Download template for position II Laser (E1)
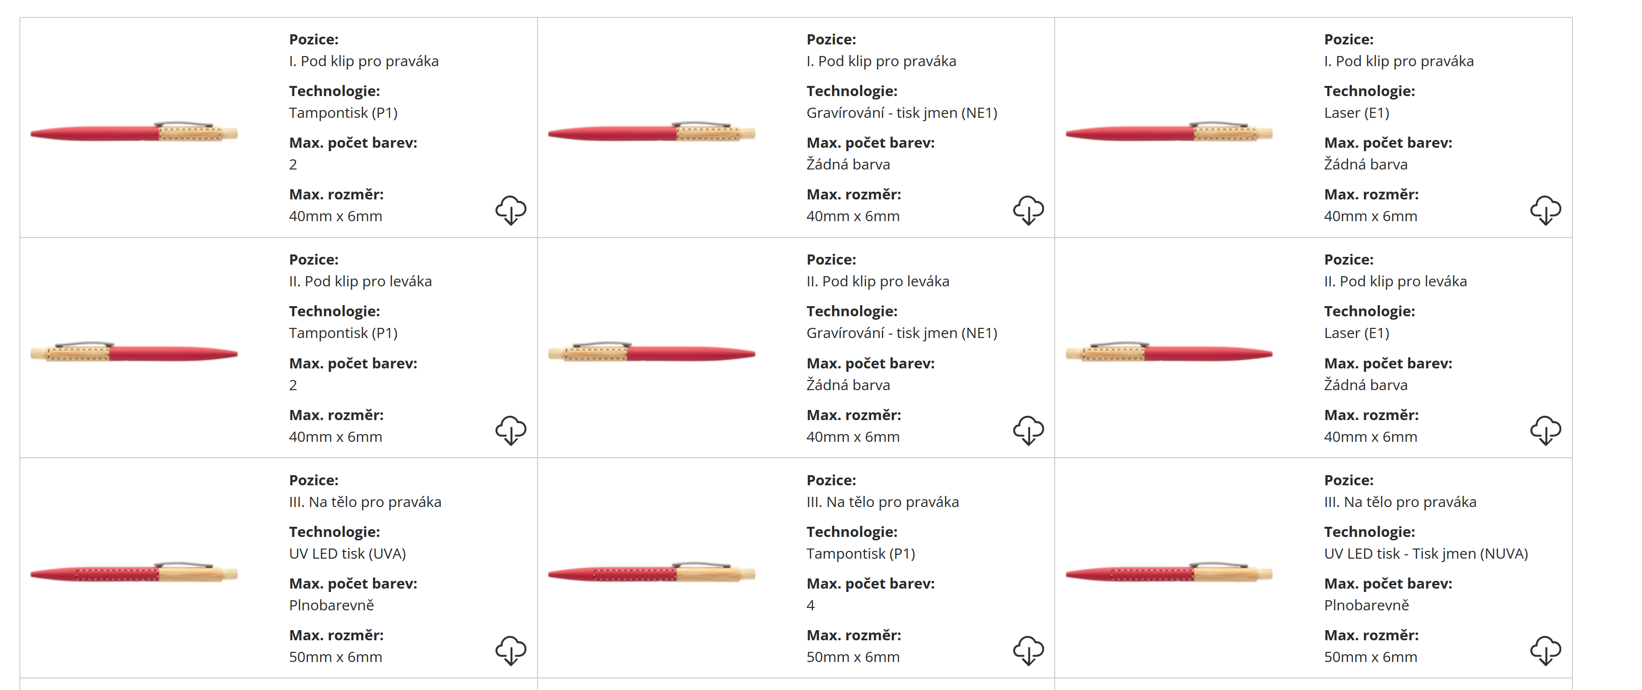Screen dimensions: 1642x690 coord(1545,430)
